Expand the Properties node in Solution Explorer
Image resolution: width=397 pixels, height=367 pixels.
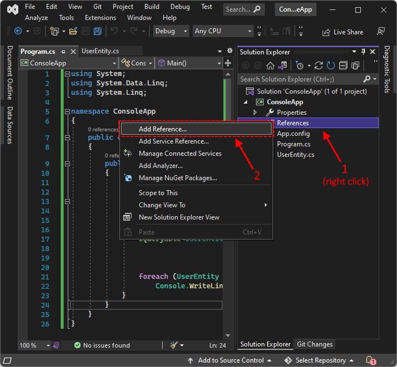pos(255,113)
